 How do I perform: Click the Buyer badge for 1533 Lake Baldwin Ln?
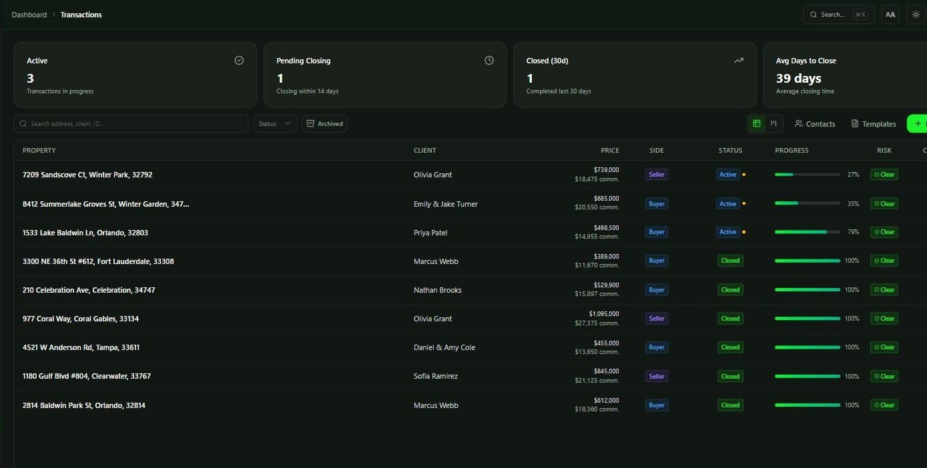tap(657, 232)
